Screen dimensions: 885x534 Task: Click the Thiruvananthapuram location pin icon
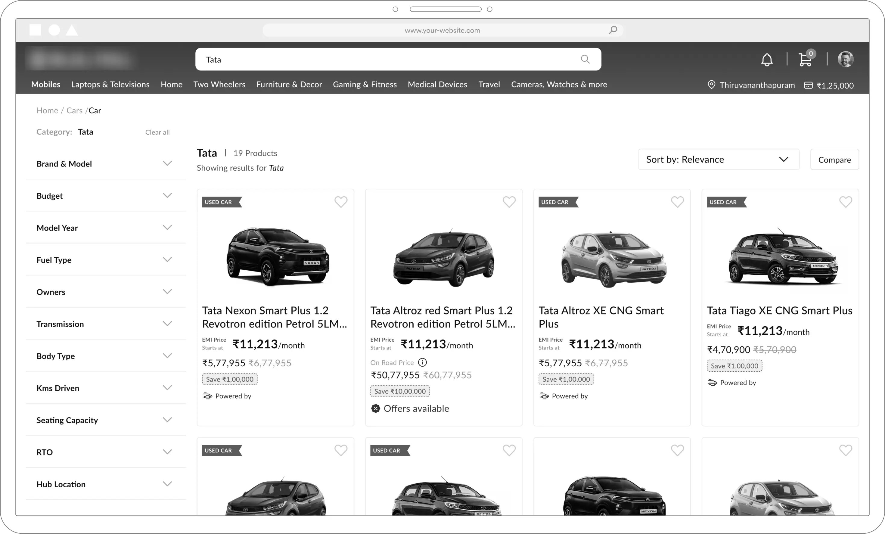[x=711, y=85]
